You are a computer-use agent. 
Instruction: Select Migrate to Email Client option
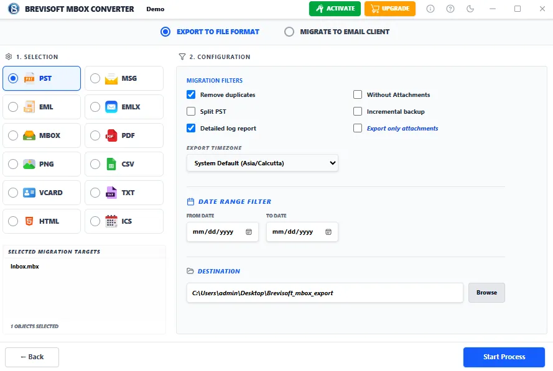337,32
